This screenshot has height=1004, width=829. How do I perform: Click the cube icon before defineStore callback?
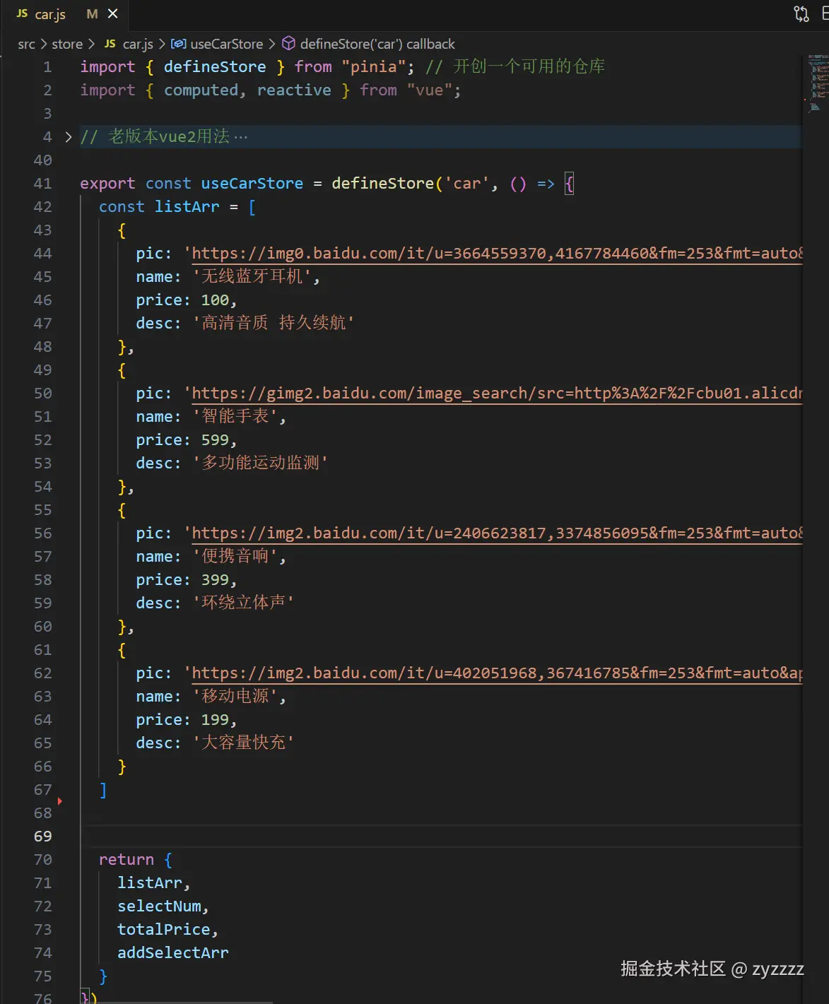tap(288, 44)
